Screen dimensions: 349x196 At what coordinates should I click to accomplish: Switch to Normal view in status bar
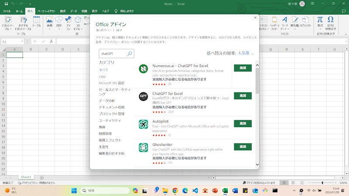[x=284, y=182]
